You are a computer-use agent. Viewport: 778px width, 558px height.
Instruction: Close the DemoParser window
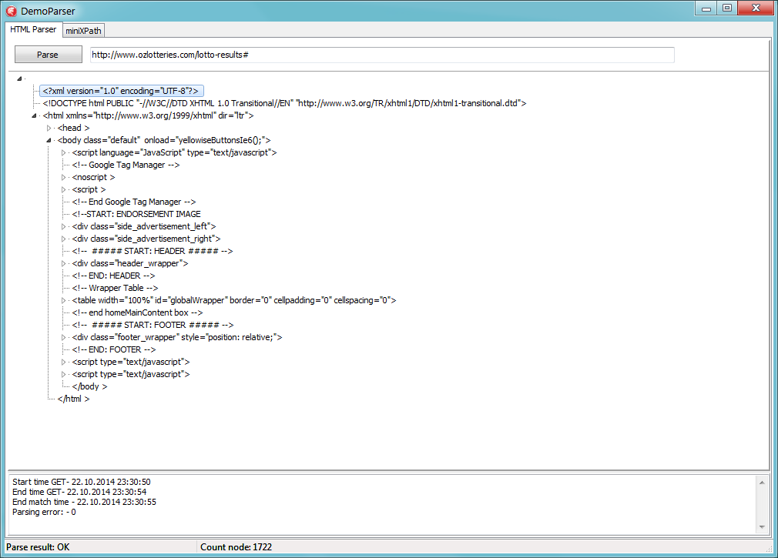(756, 8)
